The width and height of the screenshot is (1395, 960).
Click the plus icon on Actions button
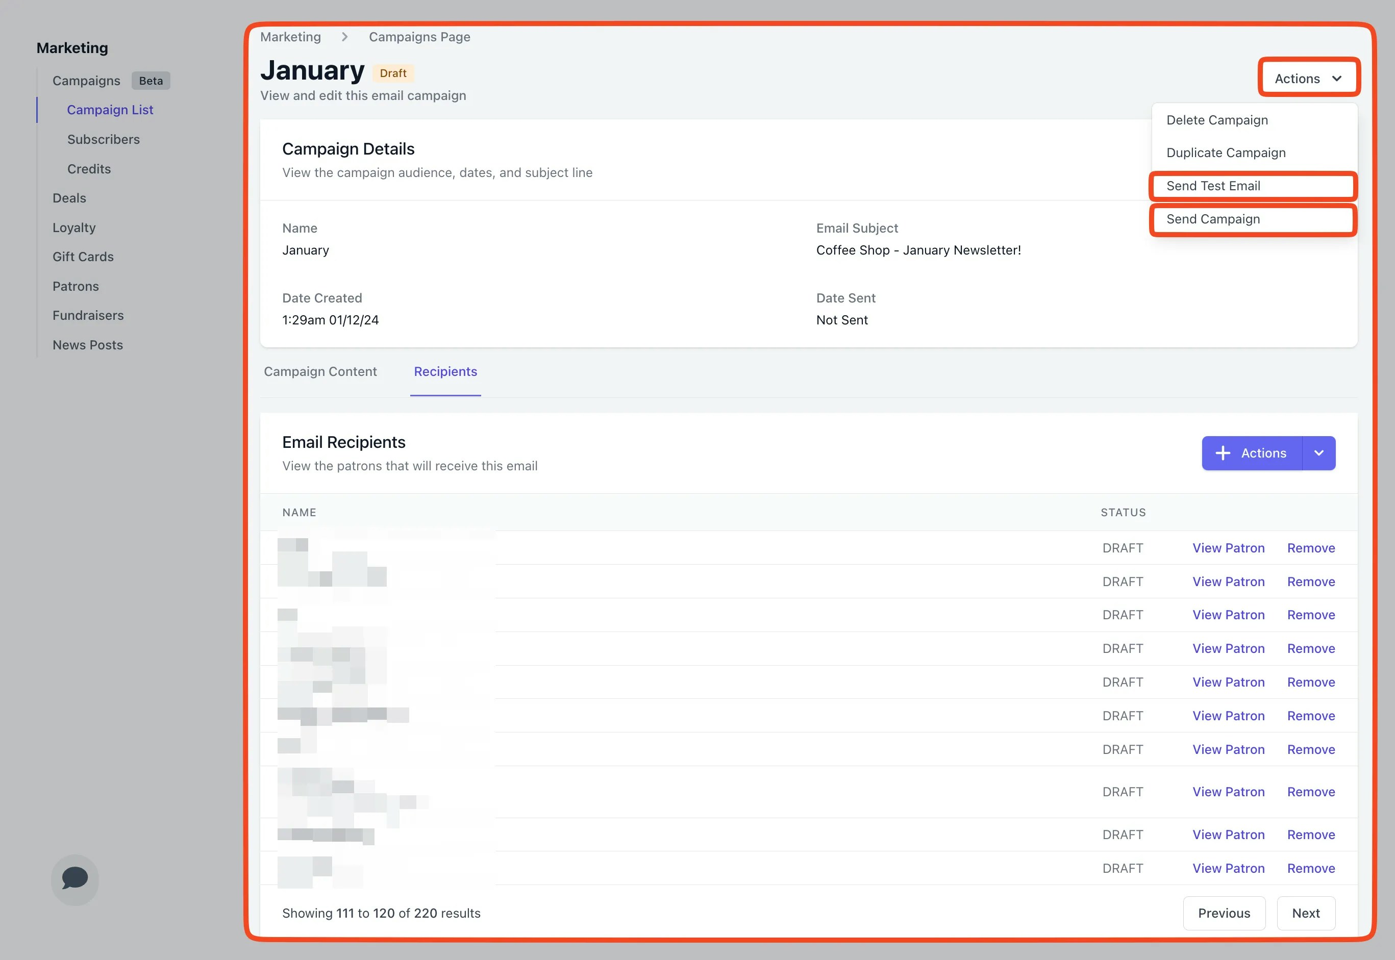pos(1223,453)
